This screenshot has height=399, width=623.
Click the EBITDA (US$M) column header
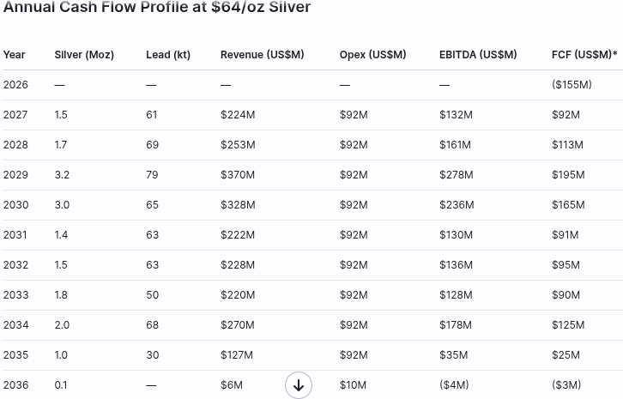point(478,55)
